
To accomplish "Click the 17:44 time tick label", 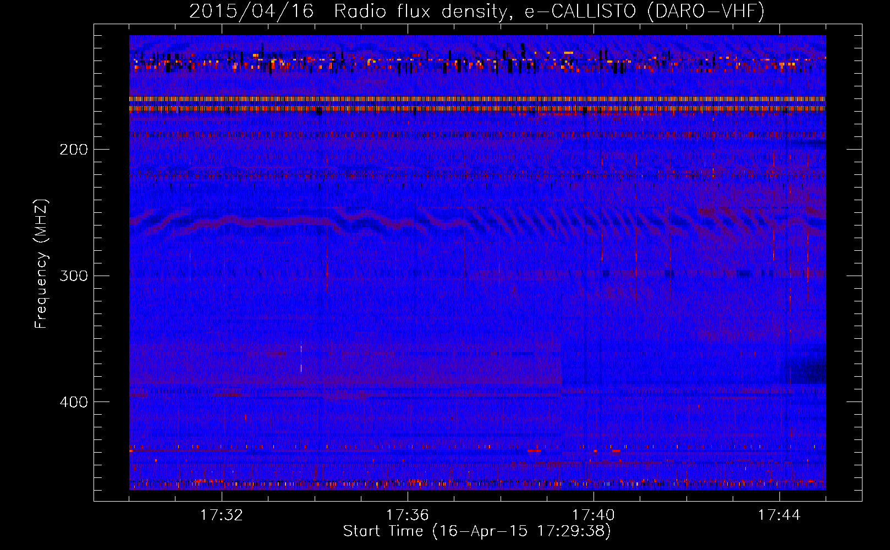I will tap(779, 515).
